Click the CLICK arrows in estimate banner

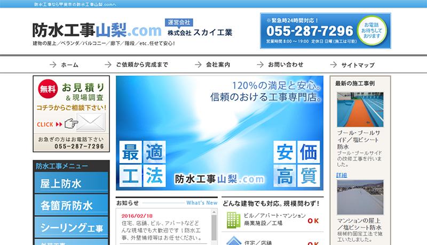point(50,125)
